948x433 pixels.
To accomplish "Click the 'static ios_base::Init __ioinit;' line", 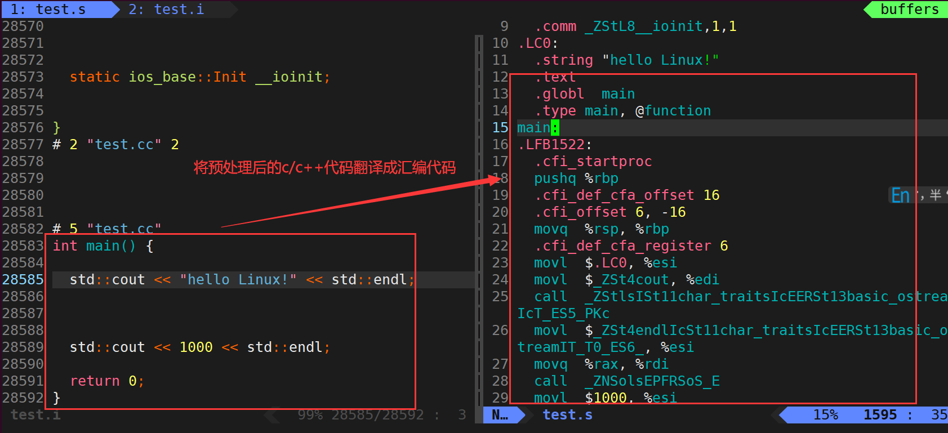I will click(x=200, y=77).
